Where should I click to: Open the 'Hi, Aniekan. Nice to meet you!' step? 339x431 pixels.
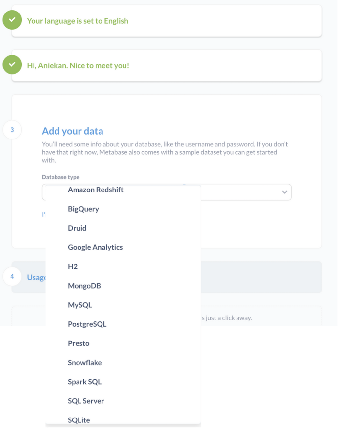(x=78, y=66)
